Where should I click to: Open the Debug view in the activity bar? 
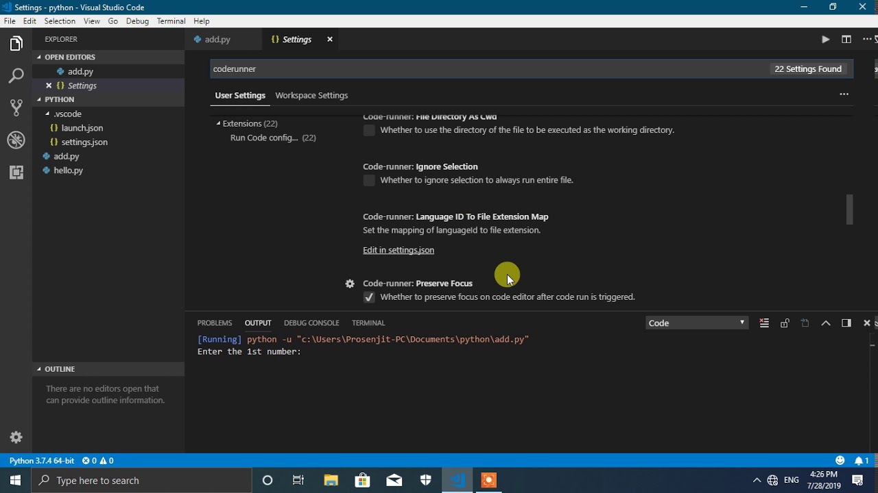16,140
